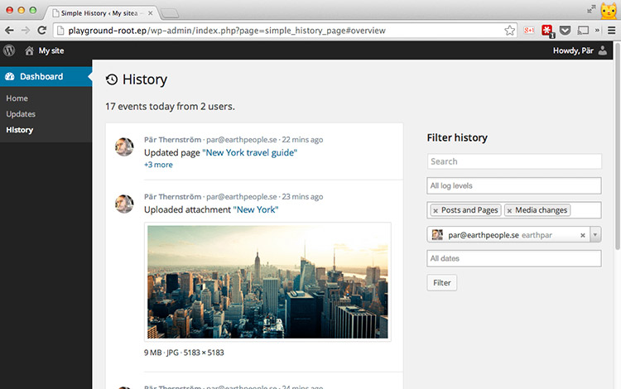The width and height of the screenshot is (621, 389).
Task: Open the "New York" attachment link
Action: (x=256, y=209)
